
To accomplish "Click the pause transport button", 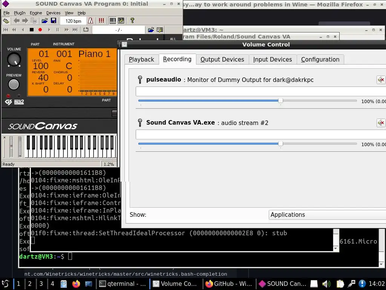I will pos(58,30).
